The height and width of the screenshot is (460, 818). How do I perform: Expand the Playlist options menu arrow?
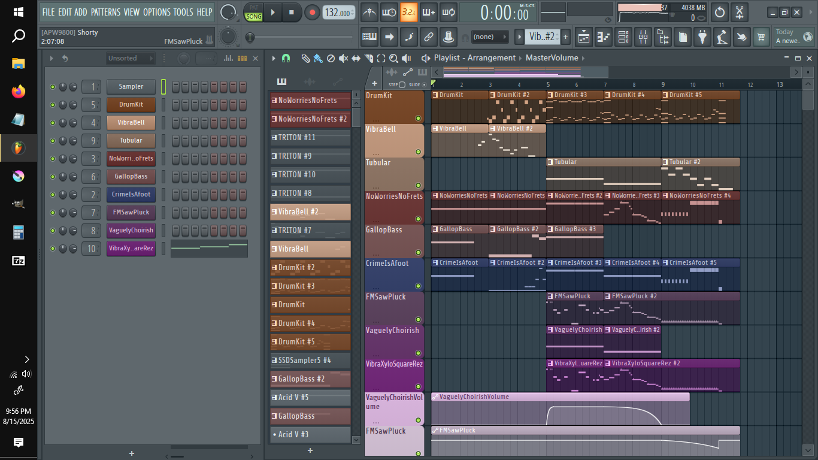click(x=274, y=58)
